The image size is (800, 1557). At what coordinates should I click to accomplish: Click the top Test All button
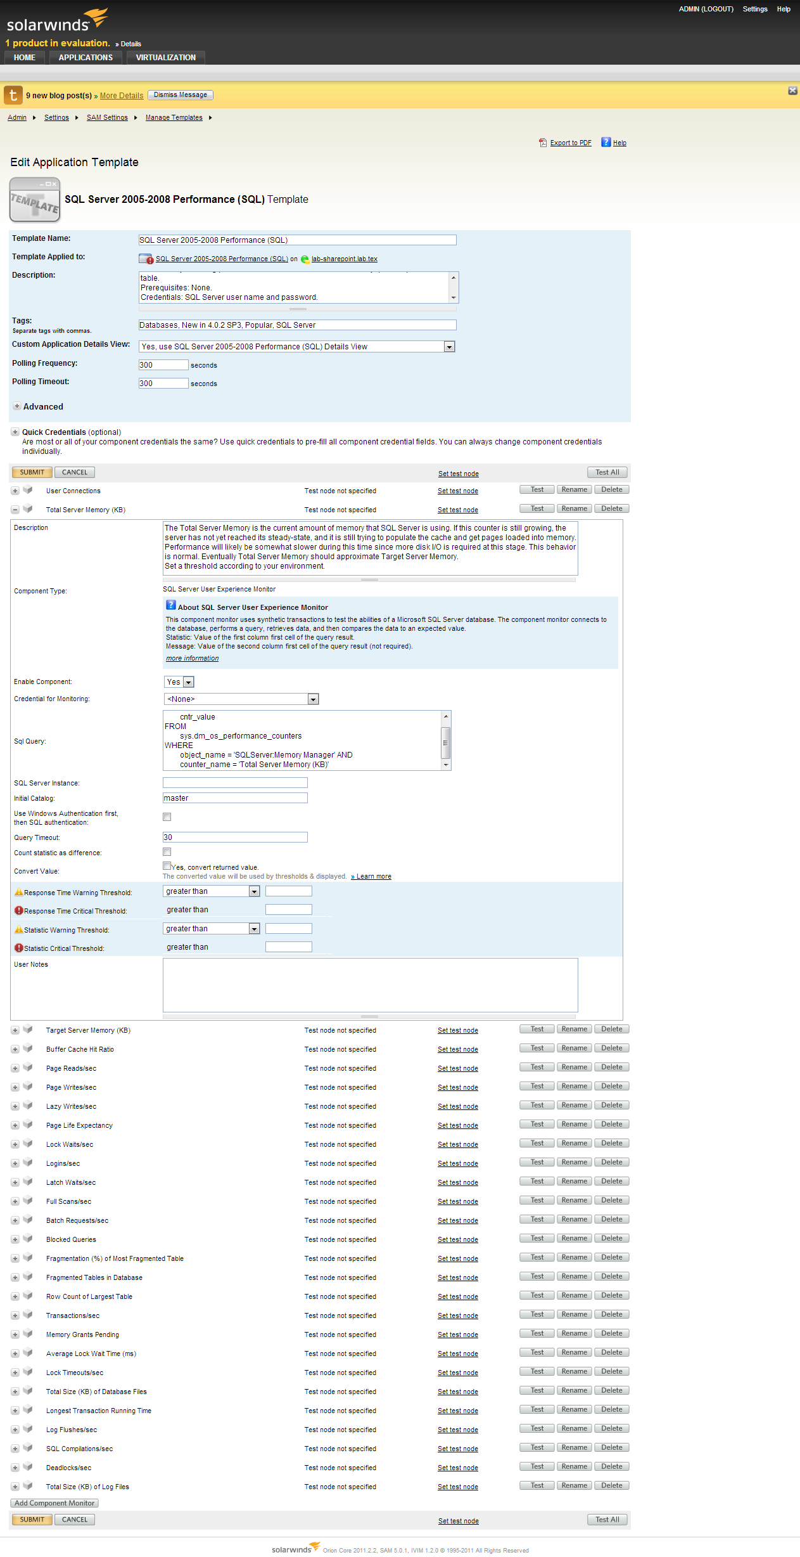tap(607, 472)
